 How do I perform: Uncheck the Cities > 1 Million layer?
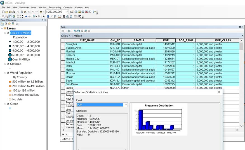[8, 33]
